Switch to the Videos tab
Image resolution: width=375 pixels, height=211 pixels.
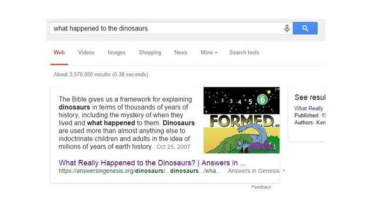pos(86,52)
